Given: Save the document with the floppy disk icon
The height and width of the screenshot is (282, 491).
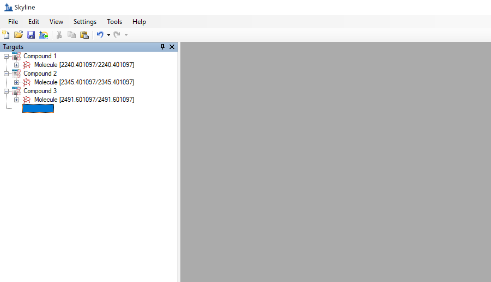Looking at the screenshot, I should pyautogui.click(x=31, y=35).
